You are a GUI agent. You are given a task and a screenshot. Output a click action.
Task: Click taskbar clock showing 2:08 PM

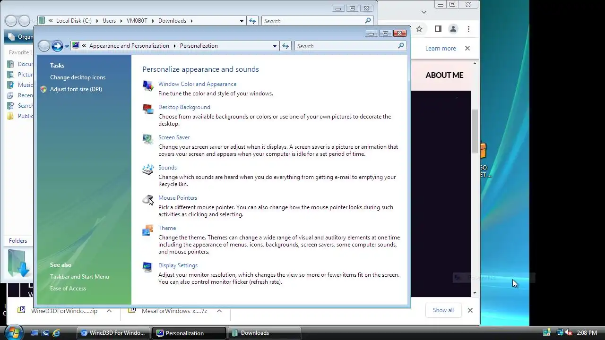click(587, 333)
